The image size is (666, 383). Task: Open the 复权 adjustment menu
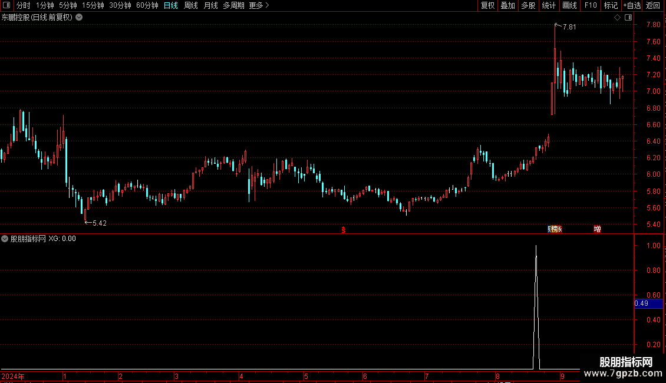(487, 5)
